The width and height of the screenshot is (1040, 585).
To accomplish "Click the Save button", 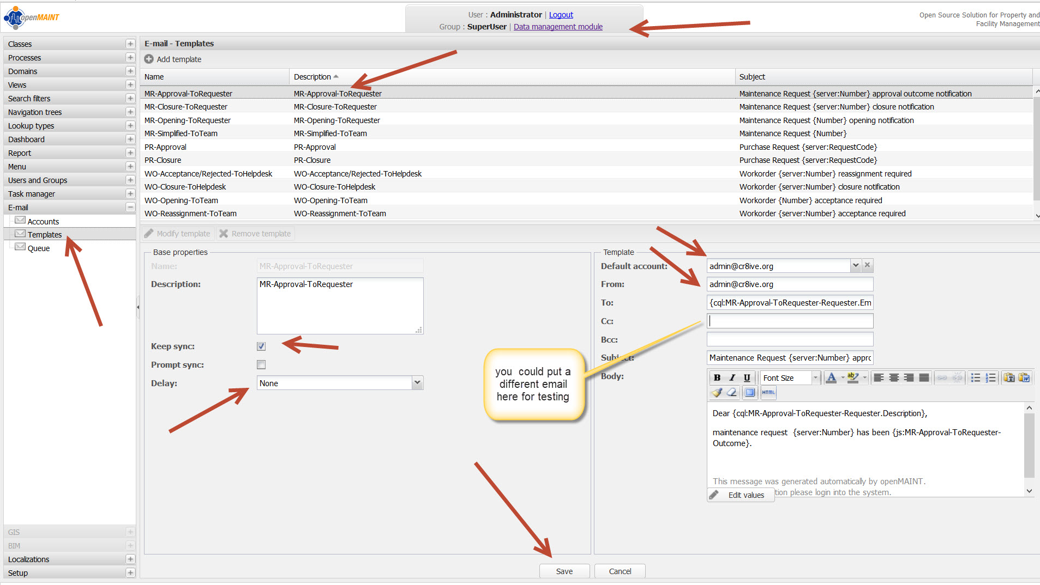I will click(x=564, y=571).
